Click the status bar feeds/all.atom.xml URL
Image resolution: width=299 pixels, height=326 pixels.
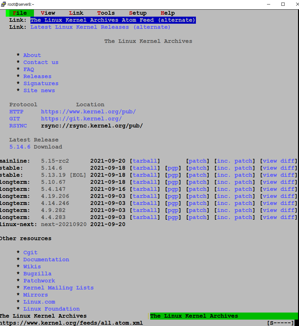(x=71, y=323)
